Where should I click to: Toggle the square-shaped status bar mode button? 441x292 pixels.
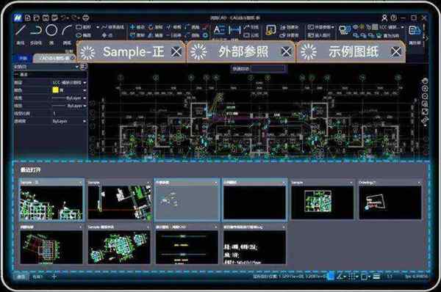[x=364, y=277]
